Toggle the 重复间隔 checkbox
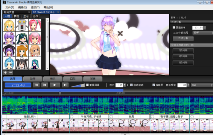 tap(87, 85)
